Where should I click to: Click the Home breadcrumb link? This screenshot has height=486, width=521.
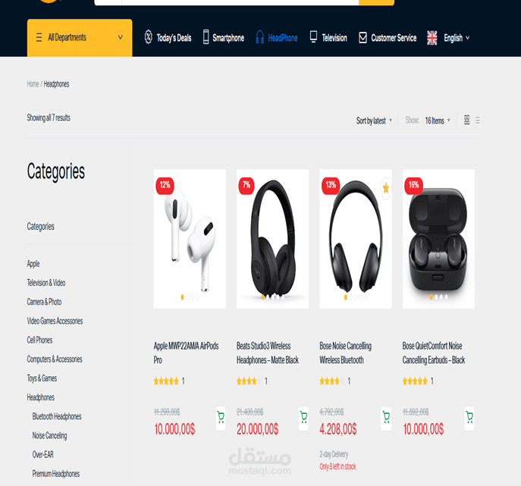tap(33, 84)
